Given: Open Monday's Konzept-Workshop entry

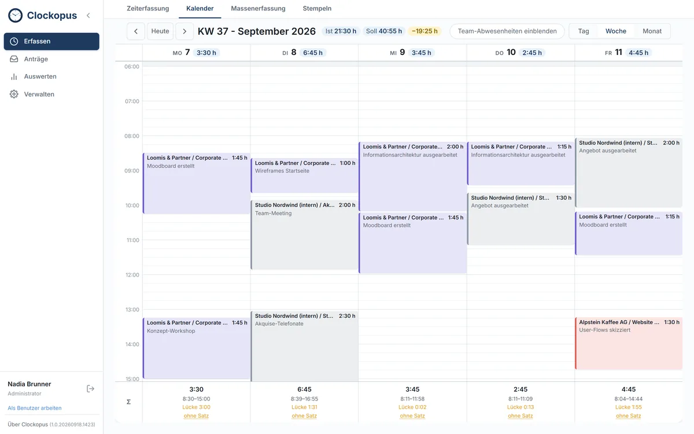Looking at the screenshot, I should (x=196, y=348).
